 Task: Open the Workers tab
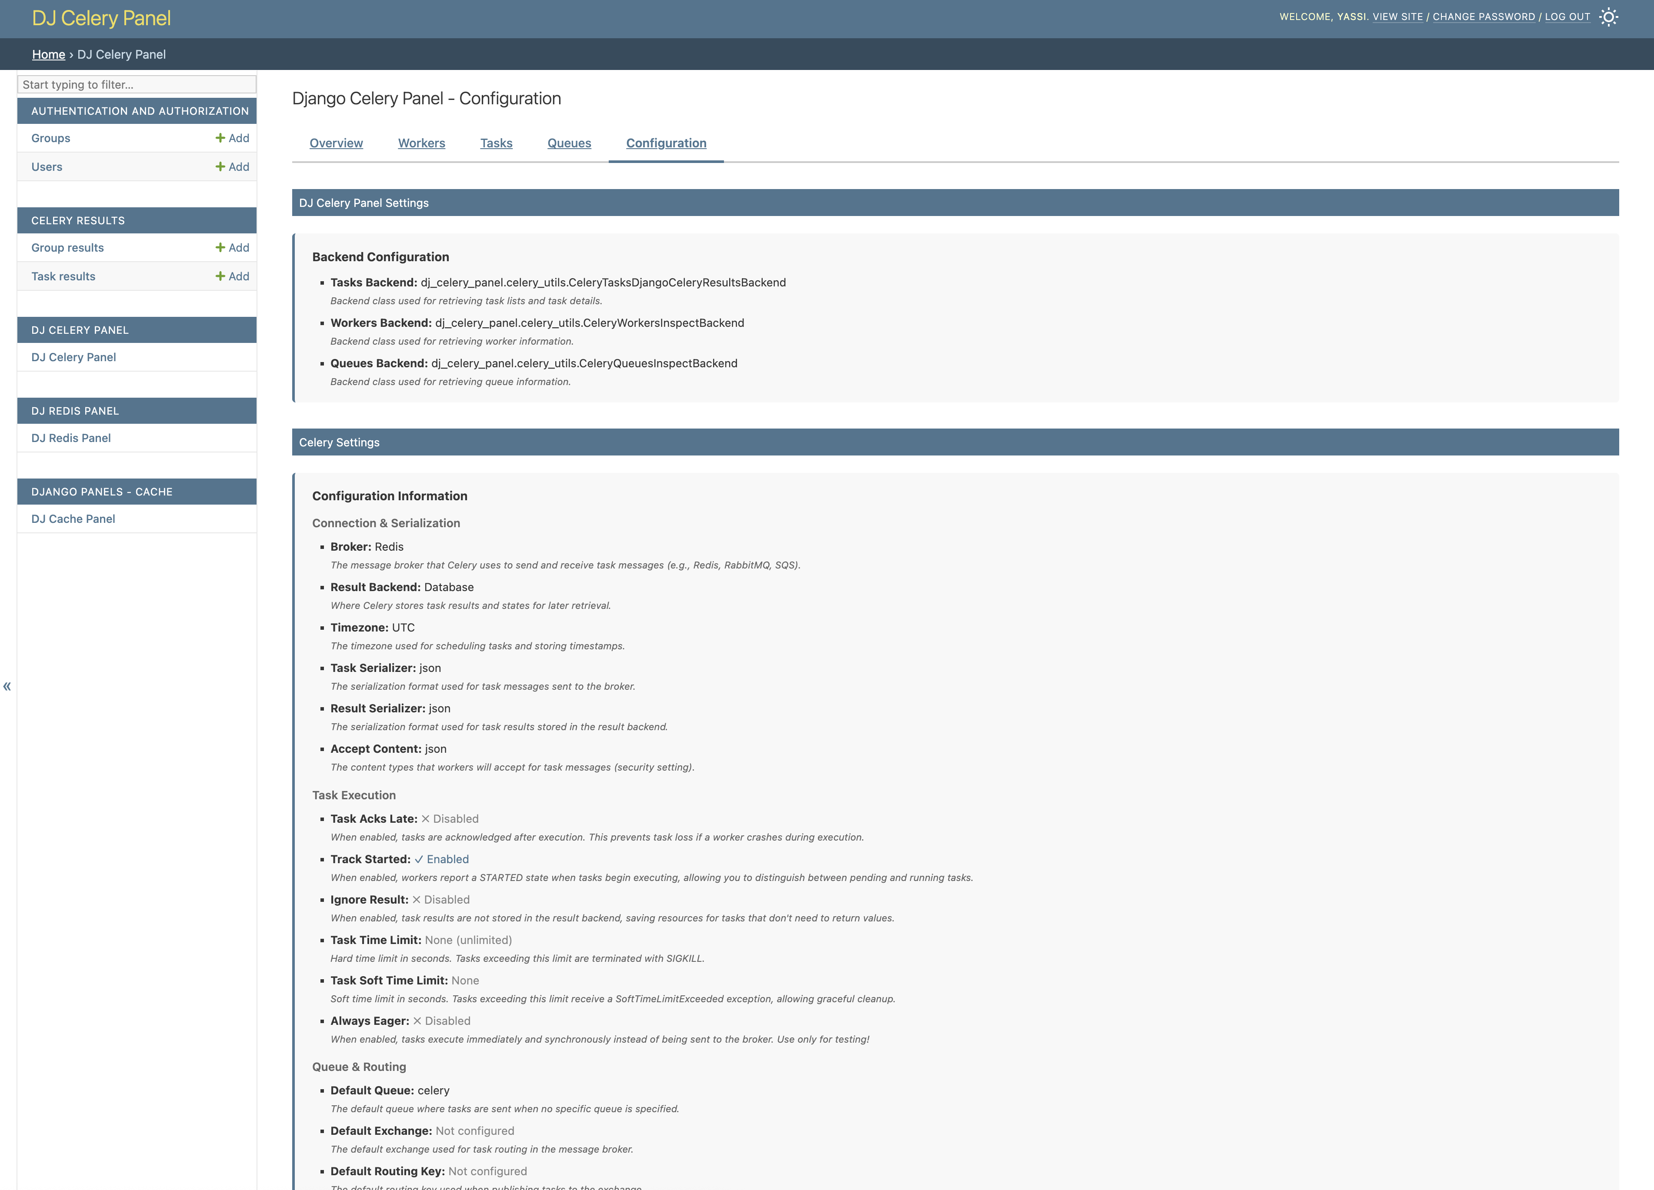(x=421, y=143)
